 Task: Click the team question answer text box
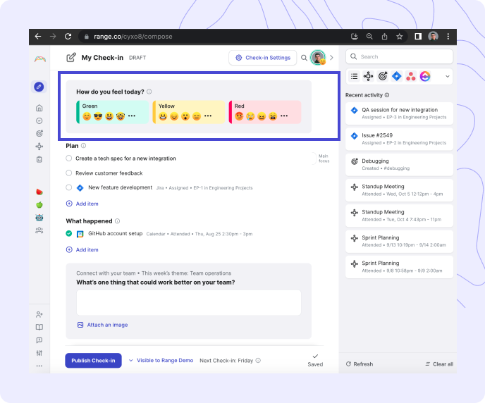(189, 302)
